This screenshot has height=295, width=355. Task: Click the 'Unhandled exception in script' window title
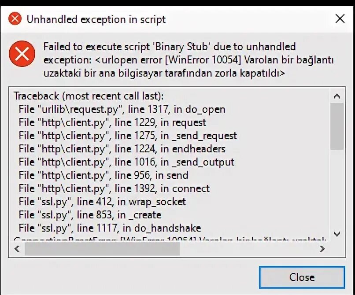pos(96,19)
